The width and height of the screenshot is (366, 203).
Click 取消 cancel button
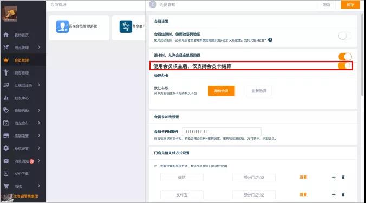326,5
